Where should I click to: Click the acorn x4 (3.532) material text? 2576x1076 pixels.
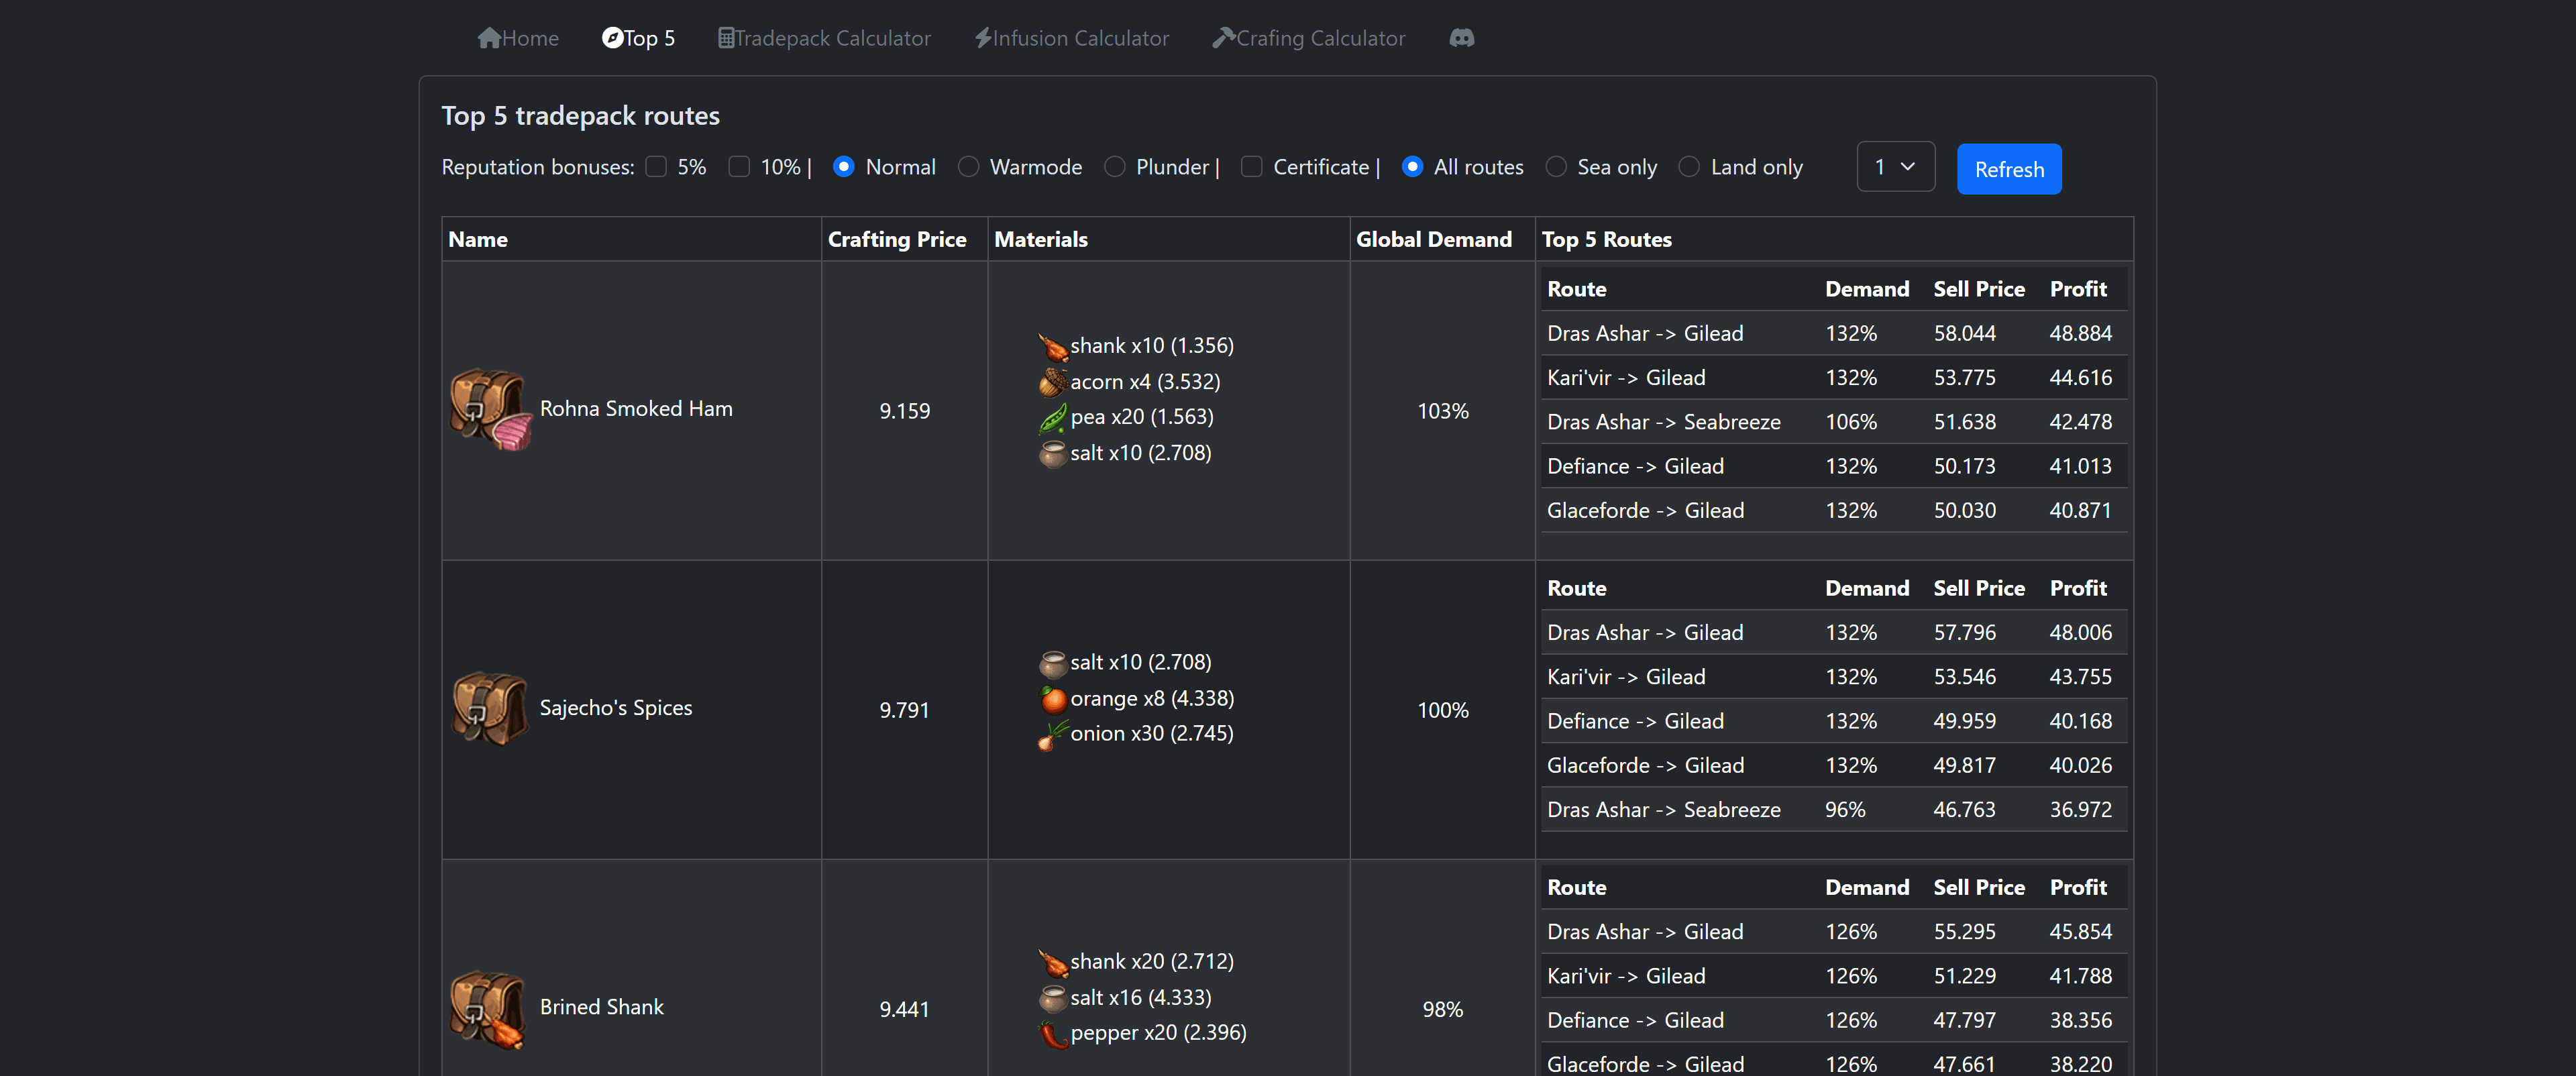pos(1145,382)
